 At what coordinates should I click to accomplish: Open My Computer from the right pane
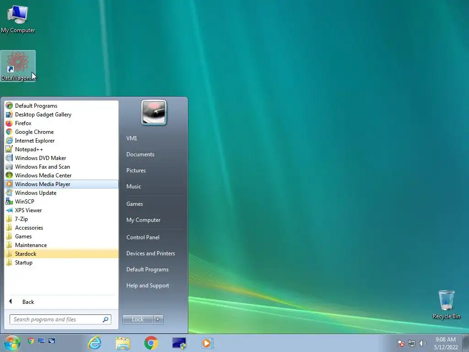click(143, 220)
